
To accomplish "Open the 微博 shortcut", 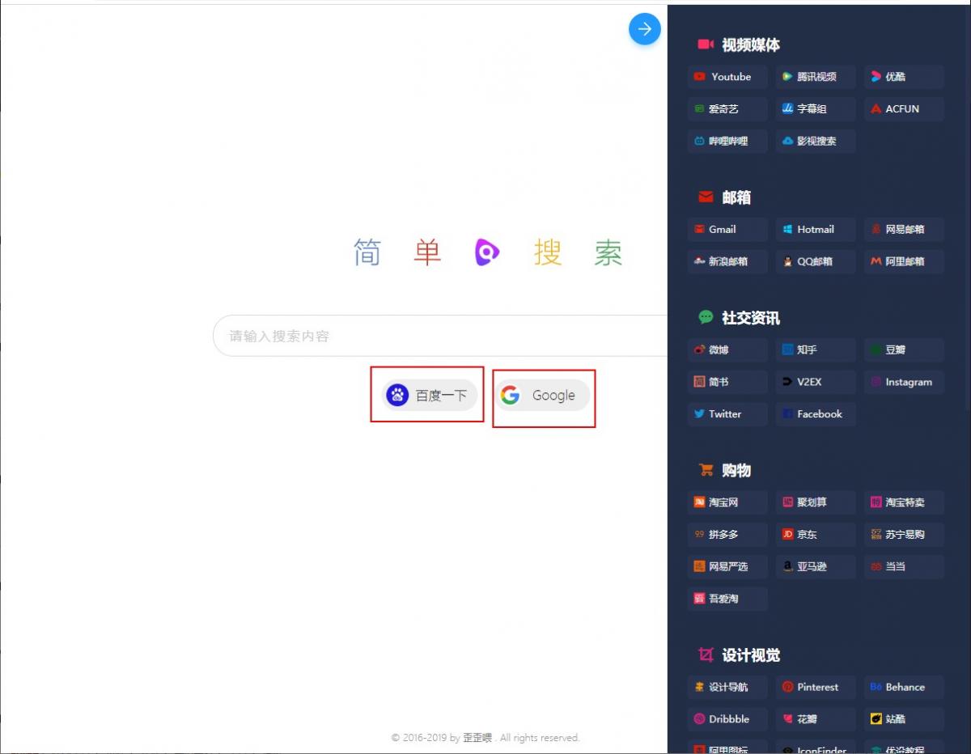I will coord(727,349).
